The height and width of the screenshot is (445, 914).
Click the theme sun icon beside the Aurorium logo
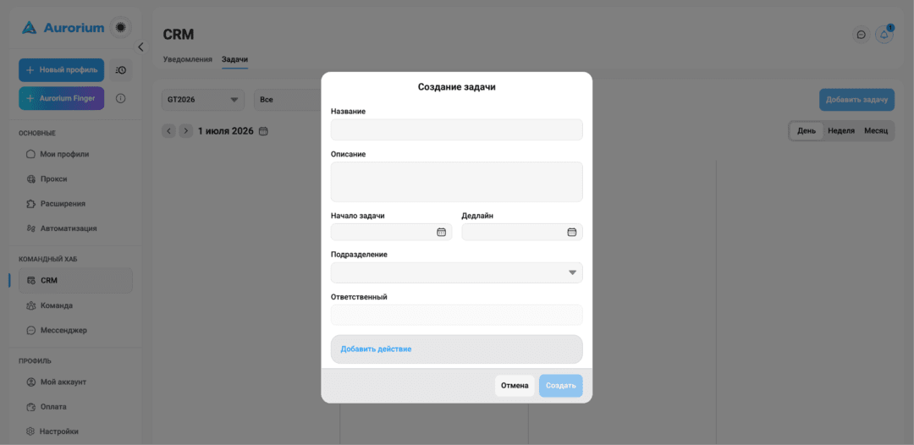tap(121, 27)
